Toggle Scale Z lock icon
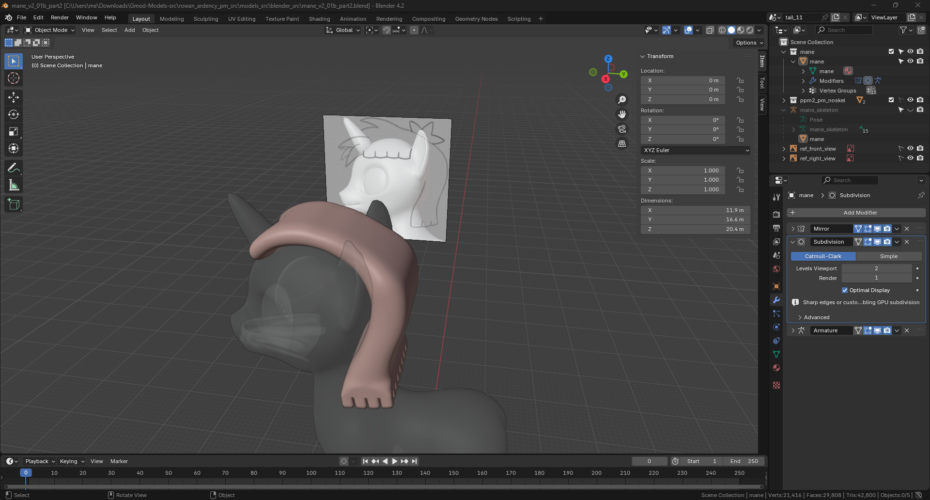 coord(740,189)
